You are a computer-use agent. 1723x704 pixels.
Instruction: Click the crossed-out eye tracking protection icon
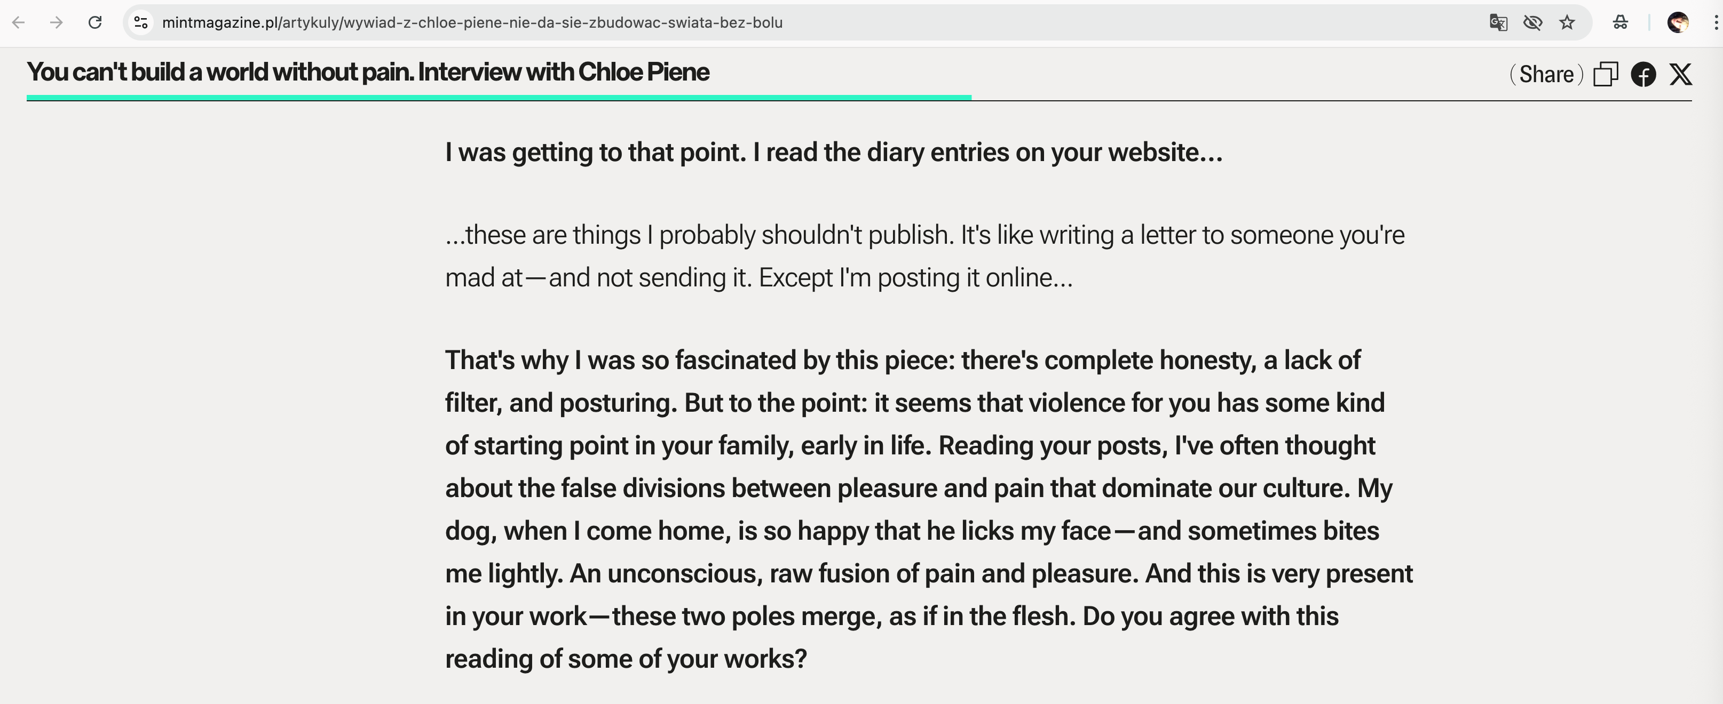pos(1532,23)
